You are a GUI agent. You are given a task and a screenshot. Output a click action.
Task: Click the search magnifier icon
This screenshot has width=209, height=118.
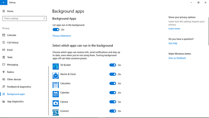[x=44, y=19]
